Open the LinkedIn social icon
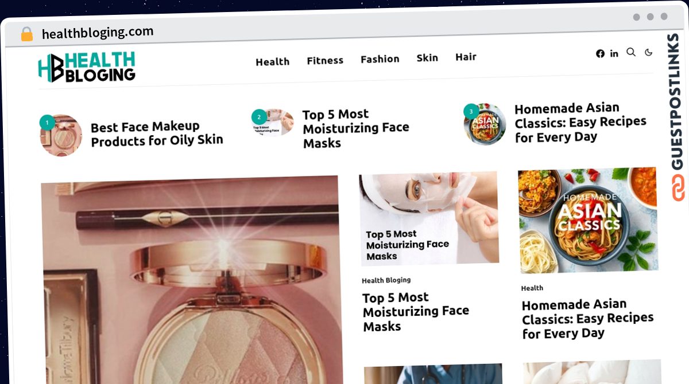The image size is (689, 384). [x=614, y=53]
